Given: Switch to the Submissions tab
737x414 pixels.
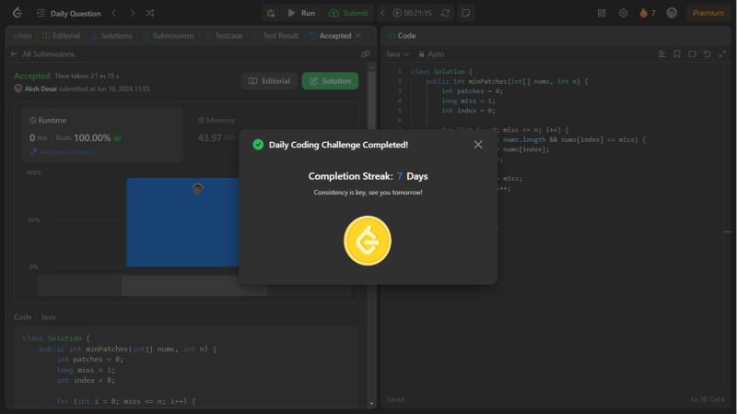Looking at the screenshot, I should (168, 35).
